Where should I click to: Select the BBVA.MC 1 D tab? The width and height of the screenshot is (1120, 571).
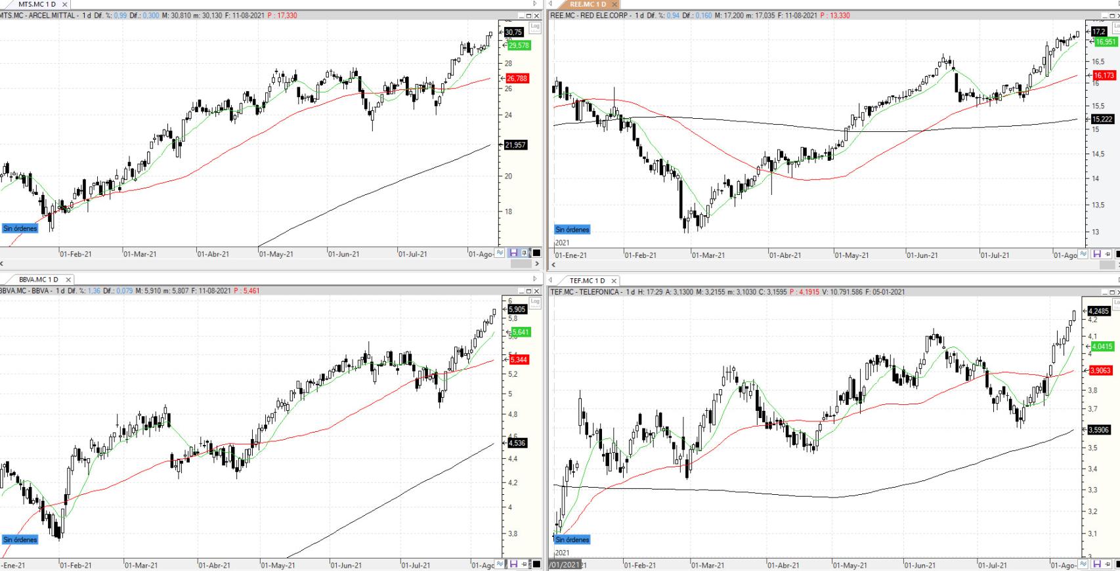click(x=39, y=280)
